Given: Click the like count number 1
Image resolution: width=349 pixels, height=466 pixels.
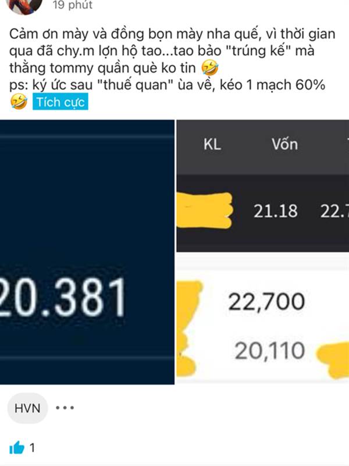Looking at the screenshot, I should [x=32, y=447].
